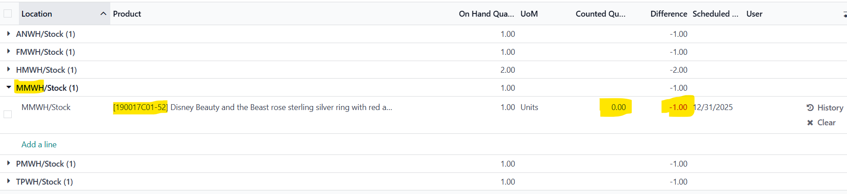Screen dimensions: 847x194
Task: Open the optional columns adjuster icon
Action: pyautogui.click(x=844, y=14)
